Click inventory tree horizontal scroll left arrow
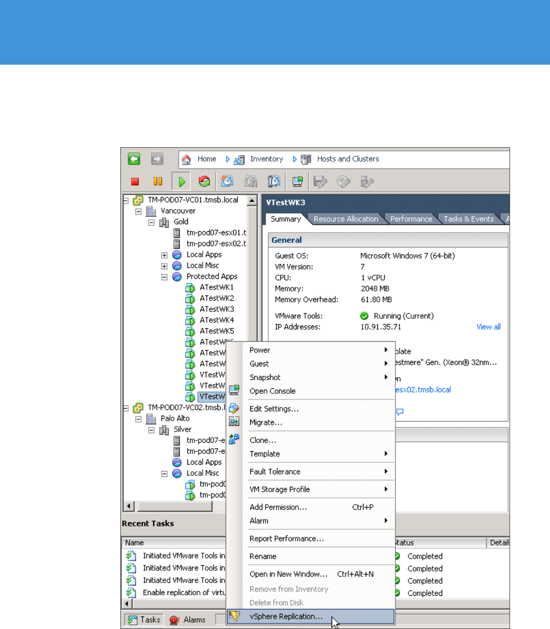 [x=129, y=506]
